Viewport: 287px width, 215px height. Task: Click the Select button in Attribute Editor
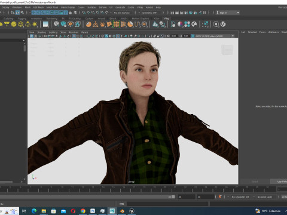point(255,182)
